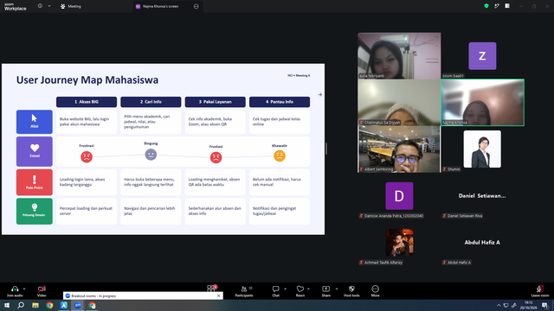Expand the Share options arrow
554x311 pixels.
coord(337,289)
